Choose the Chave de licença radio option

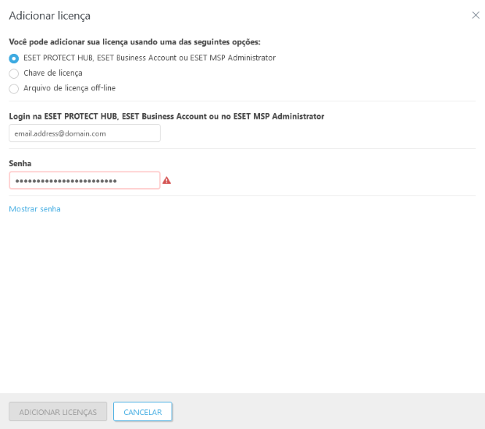[x=13, y=73]
